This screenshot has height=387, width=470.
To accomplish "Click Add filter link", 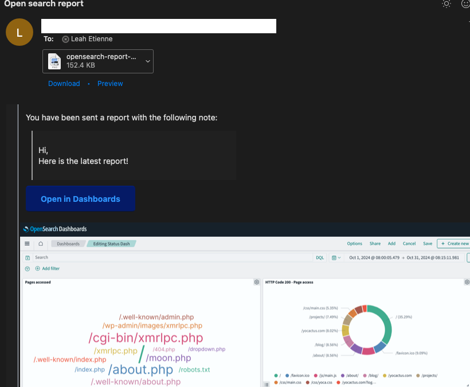I will point(48,268).
